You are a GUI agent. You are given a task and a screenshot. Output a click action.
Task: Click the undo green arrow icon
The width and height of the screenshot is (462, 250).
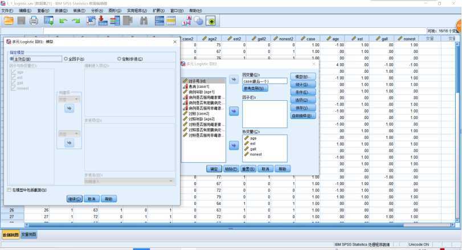63,21
